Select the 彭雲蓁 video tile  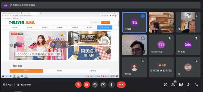pos(161,22)
